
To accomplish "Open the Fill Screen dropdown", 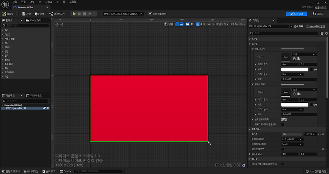I will (238, 24).
